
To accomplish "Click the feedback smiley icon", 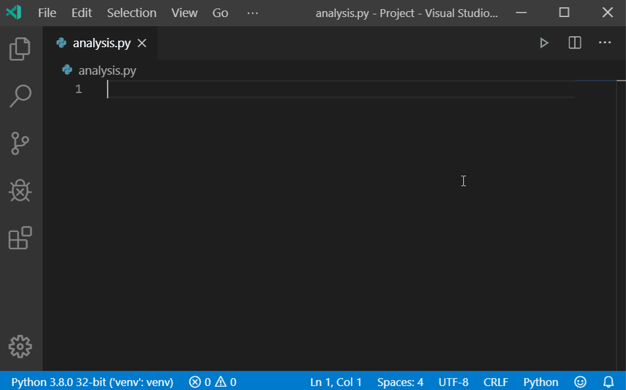I will (580, 381).
